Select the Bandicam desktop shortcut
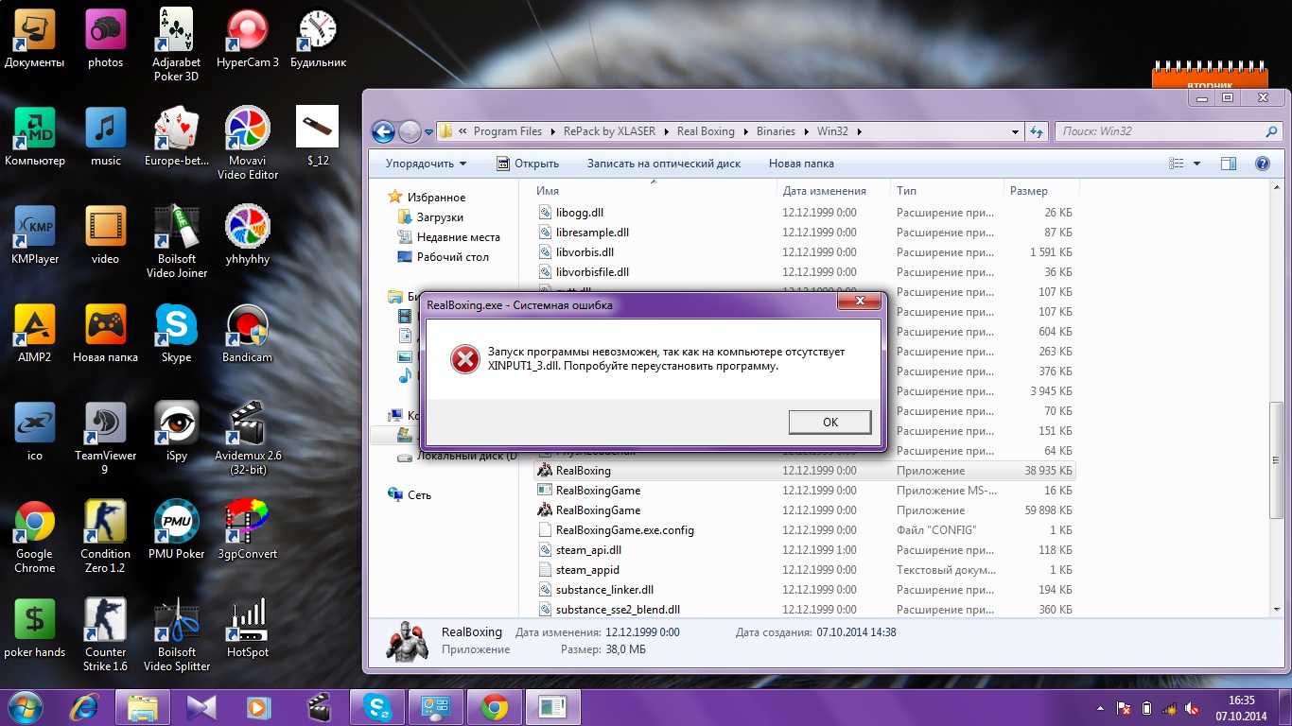The height and width of the screenshot is (726, 1292). [247, 333]
